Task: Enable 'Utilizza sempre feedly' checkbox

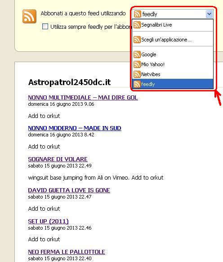Action: coord(45,27)
